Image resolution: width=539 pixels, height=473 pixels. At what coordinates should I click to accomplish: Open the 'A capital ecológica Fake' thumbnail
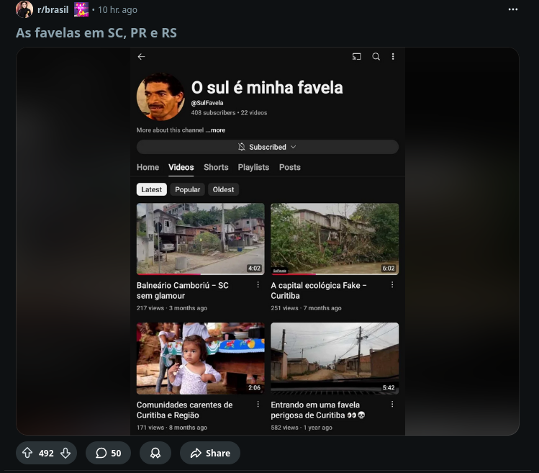[x=335, y=238]
